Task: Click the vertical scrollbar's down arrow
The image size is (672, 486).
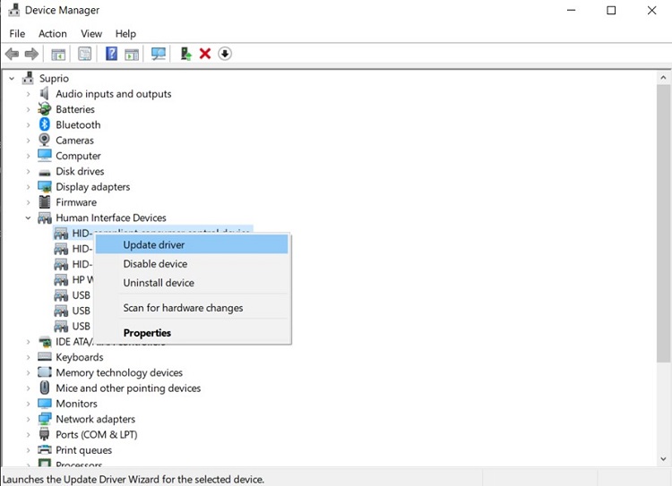Action: [663, 459]
